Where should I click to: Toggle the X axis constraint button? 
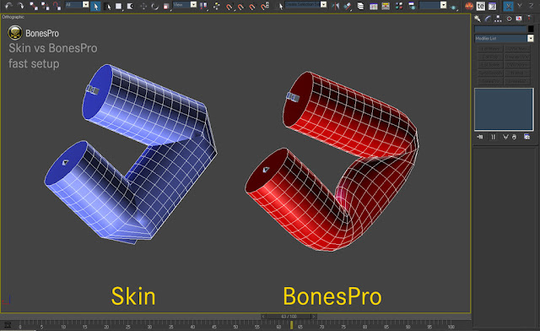tap(508, 6)
